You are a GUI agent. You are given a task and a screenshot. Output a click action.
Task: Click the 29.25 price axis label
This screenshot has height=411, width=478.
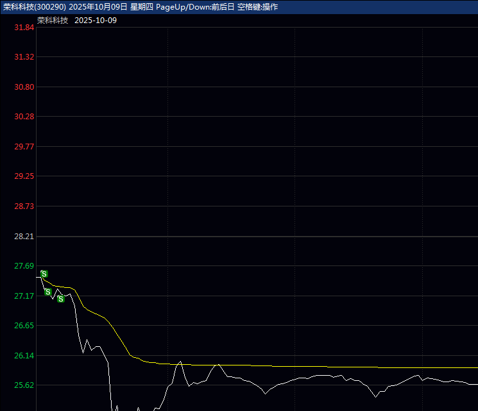[x=24, y=176]
